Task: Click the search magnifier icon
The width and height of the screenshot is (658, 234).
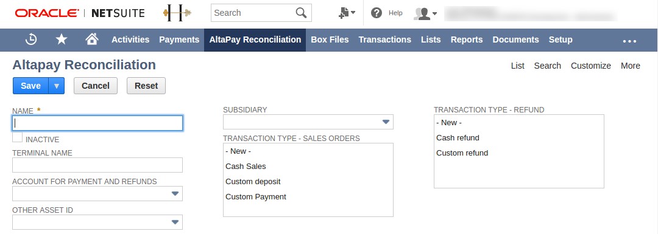Action: click(x=302, y=13)
